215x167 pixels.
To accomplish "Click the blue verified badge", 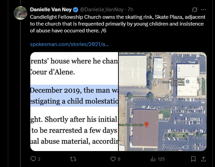I will coord(76,9).
